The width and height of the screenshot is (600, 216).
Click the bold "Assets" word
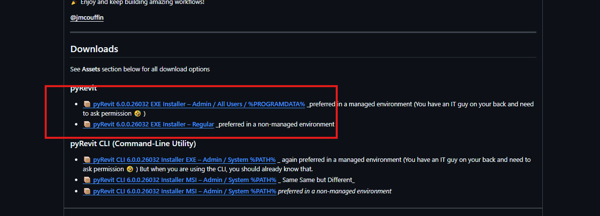coord(91,69)
